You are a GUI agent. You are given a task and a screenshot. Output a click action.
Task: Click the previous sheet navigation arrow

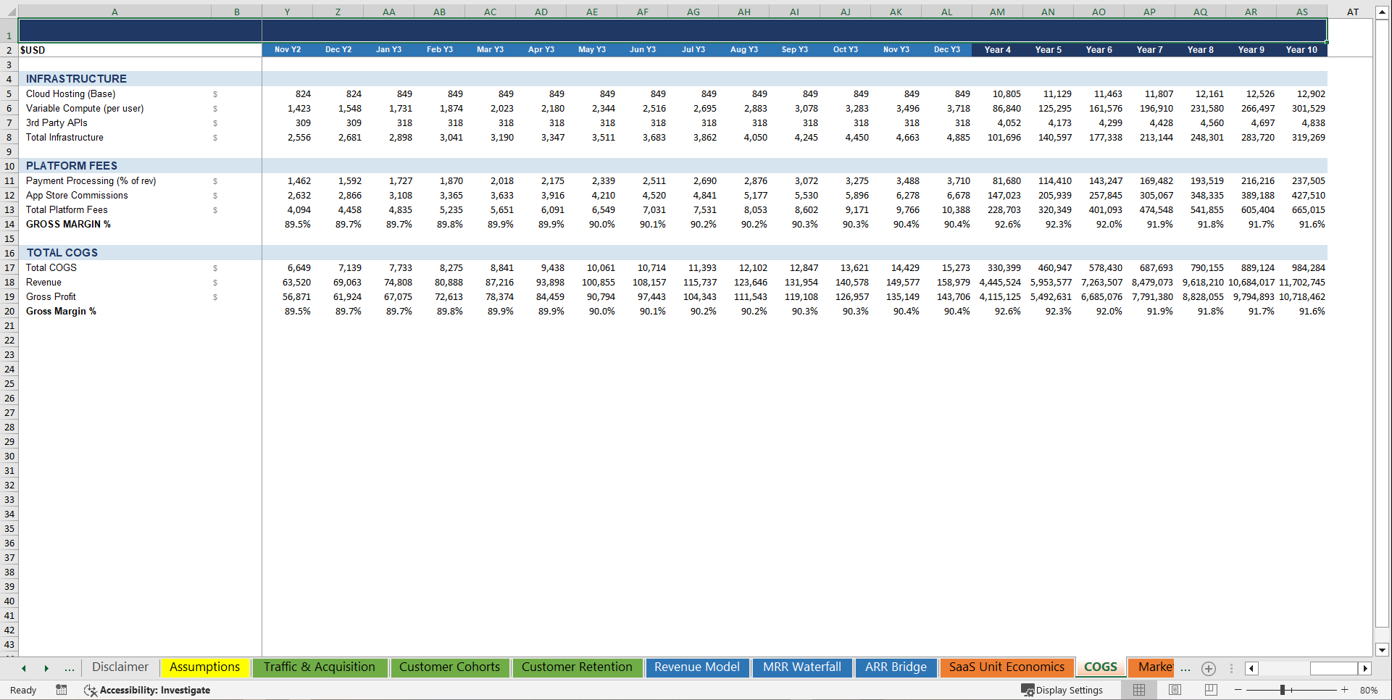pos(24,668)
